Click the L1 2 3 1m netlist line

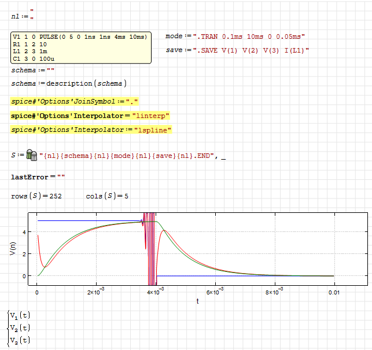(x=30, y=51)
